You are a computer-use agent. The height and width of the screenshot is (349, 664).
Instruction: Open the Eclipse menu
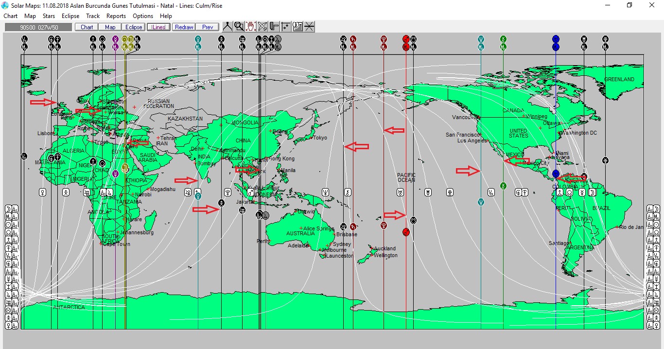pos(70,16)
